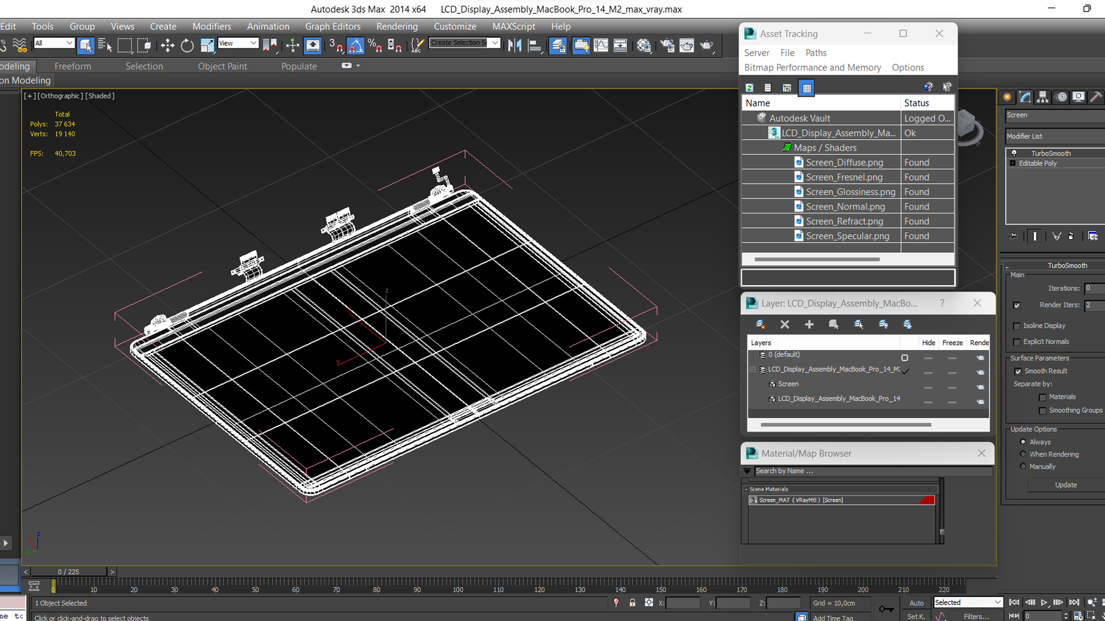
Task: Click the Play Animation button
Action: tap(1044, 603)
